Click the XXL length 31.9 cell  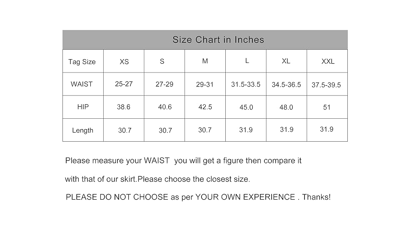(x=327, y=130)
